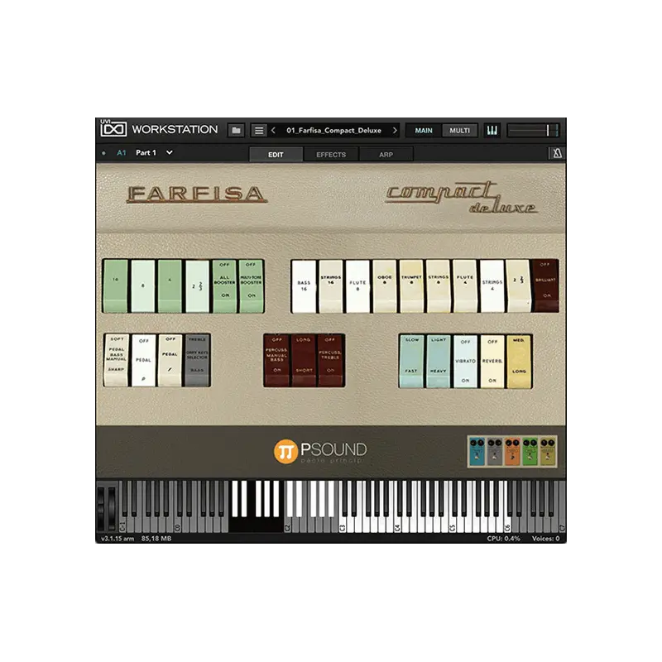Toggle the Trumpet 8 voice tab

click(x=411, y=286)
